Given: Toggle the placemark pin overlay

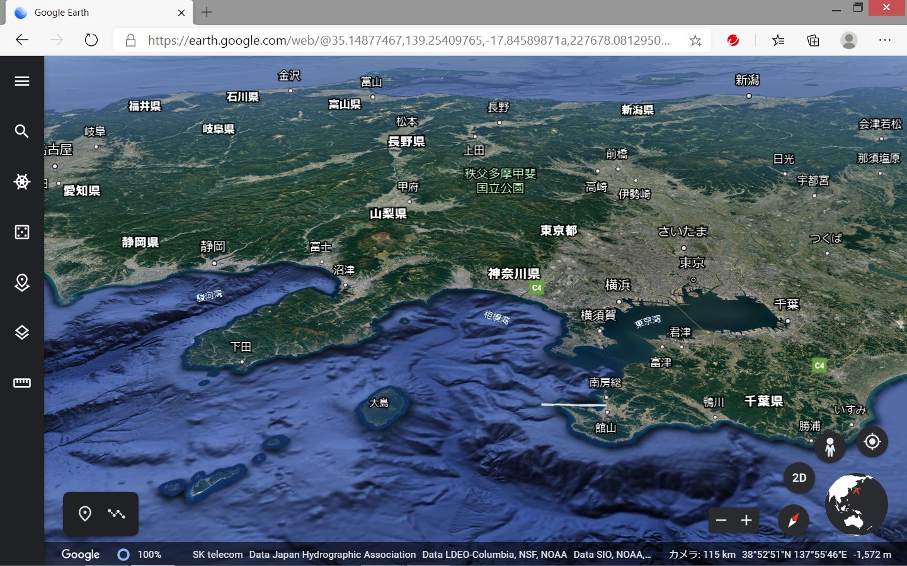Looking at the screenshot, I should pyautogui.click(x=85, y=514).
